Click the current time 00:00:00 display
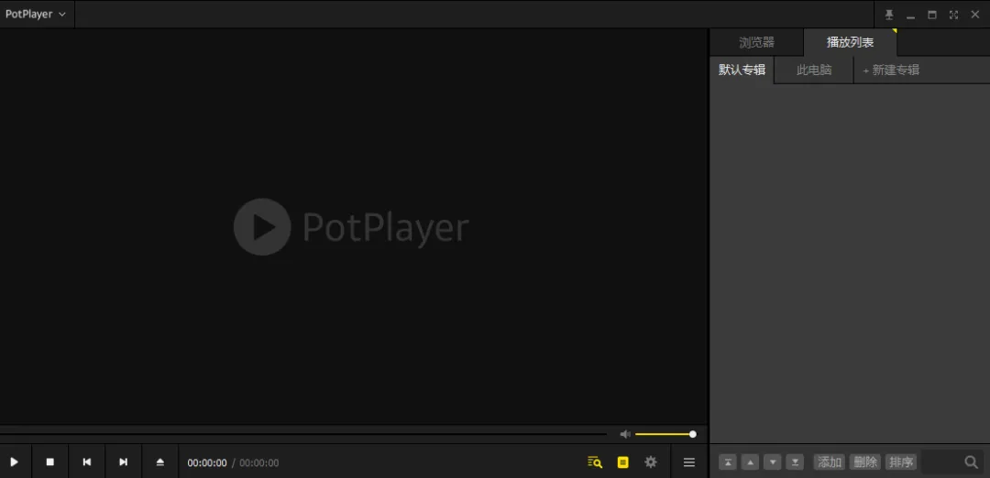 207,462
